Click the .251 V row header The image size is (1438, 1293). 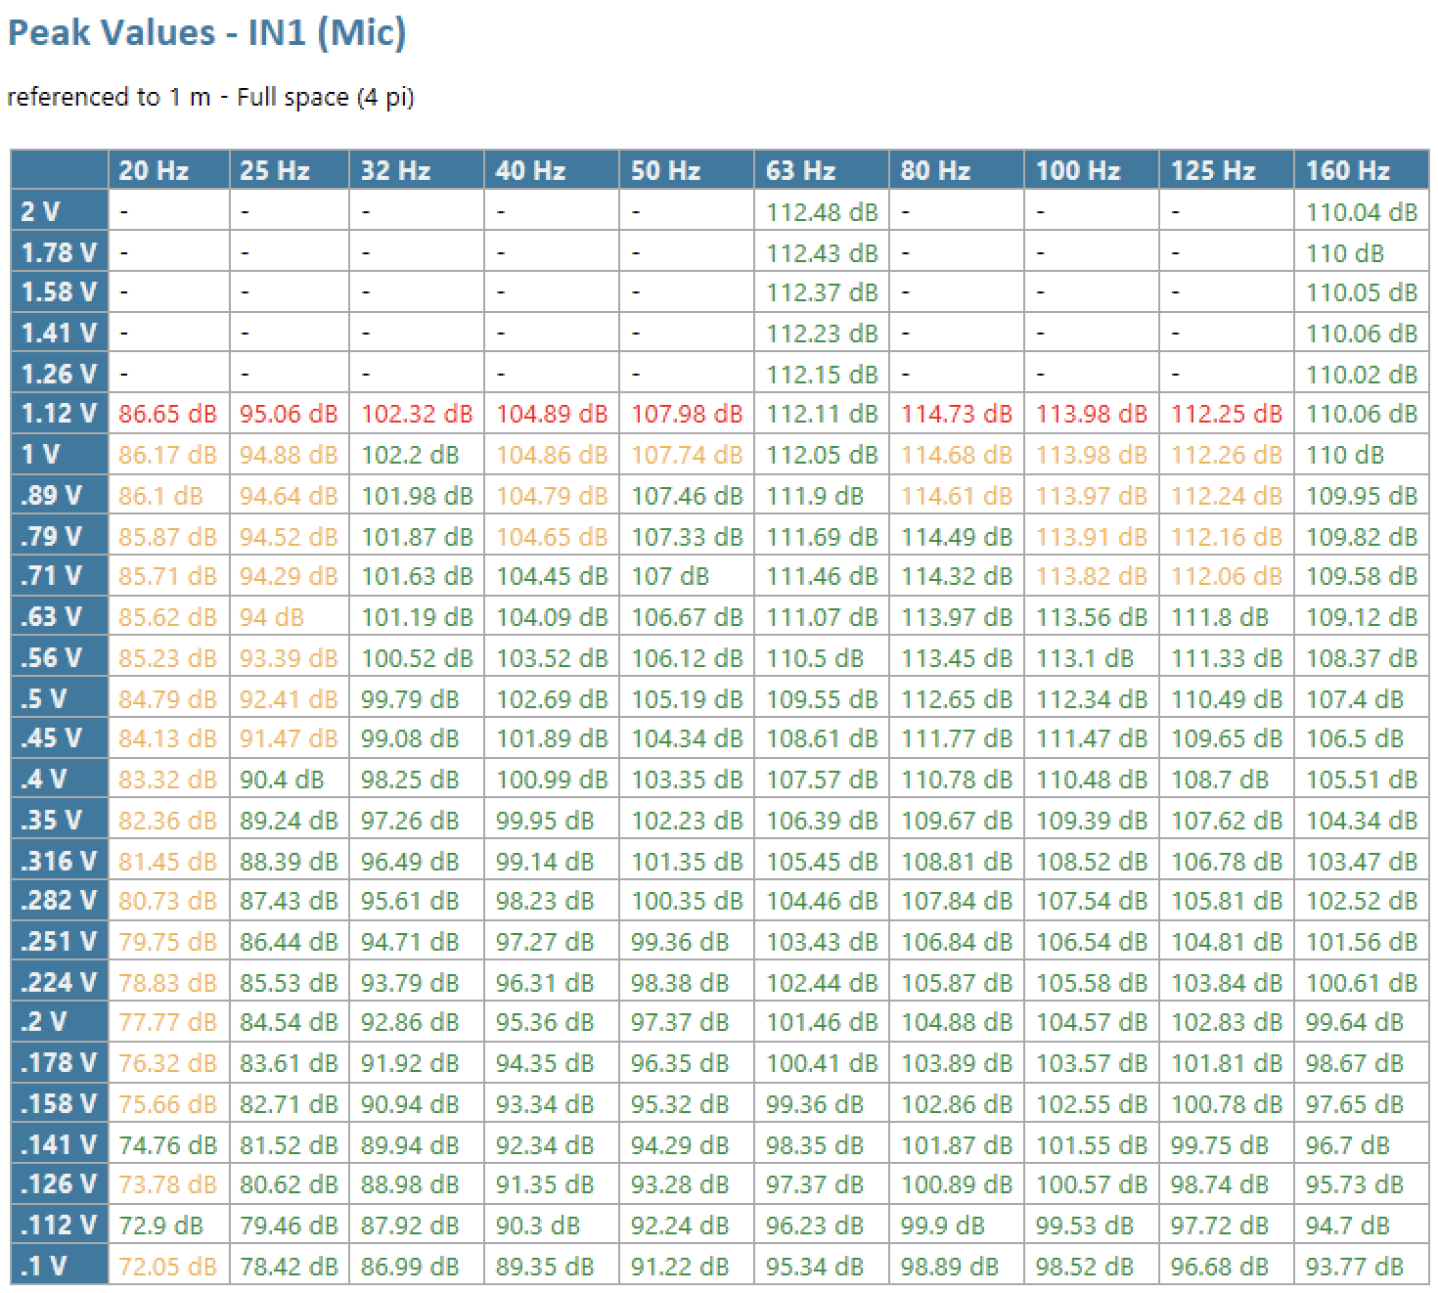(x=60, y=942)
